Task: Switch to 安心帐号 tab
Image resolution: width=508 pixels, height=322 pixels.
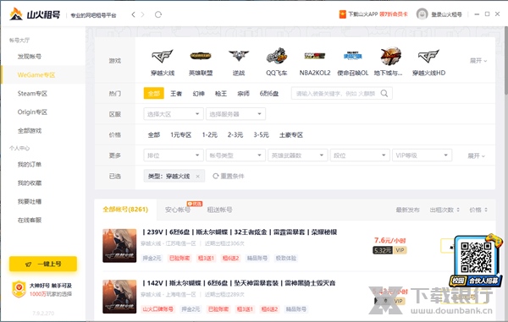Action: [x=178, y=210]
